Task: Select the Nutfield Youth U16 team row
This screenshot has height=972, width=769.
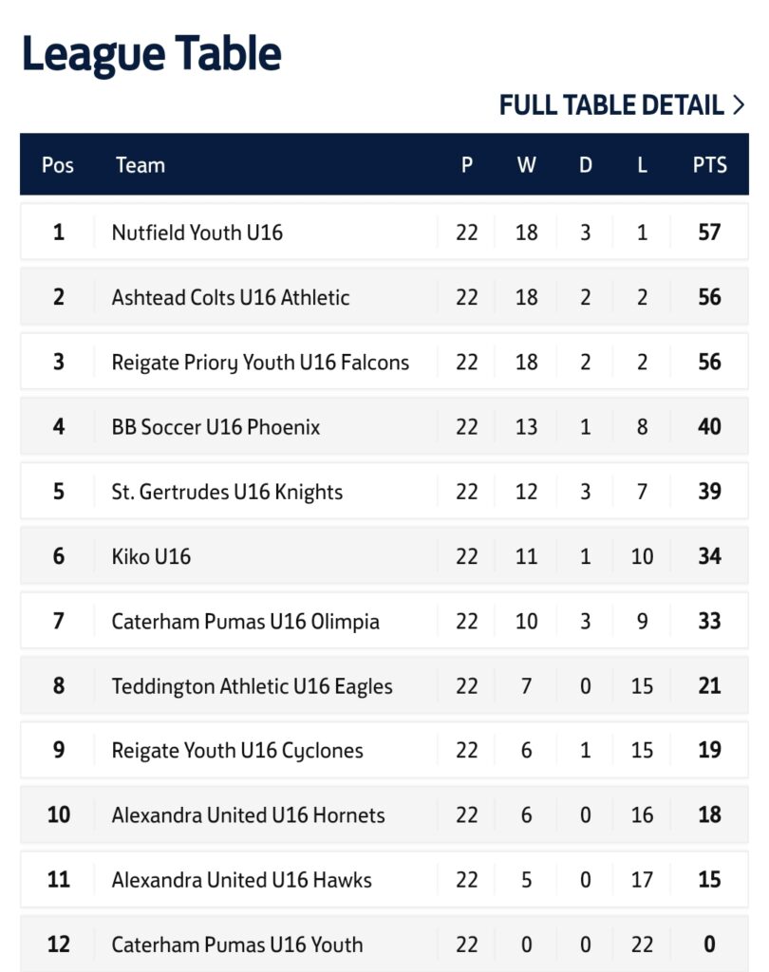Action: pyautogui.click(x=384, y=232)
